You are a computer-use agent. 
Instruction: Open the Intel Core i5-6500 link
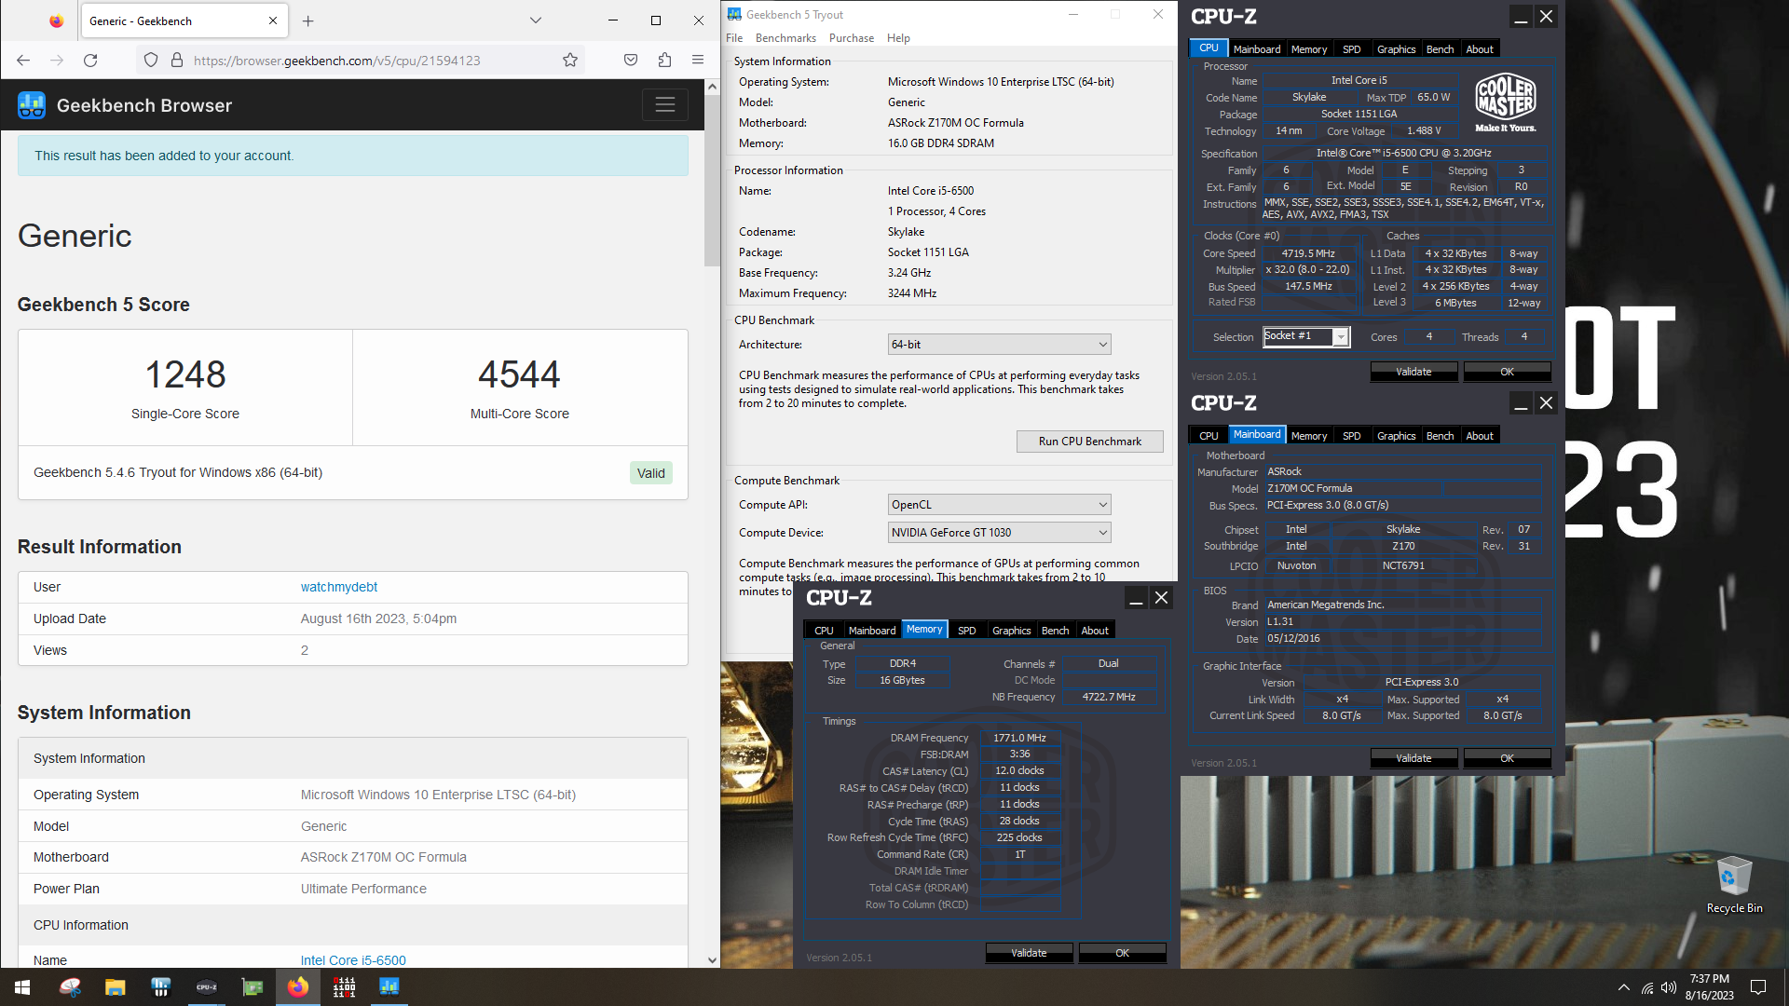[352, 960]
